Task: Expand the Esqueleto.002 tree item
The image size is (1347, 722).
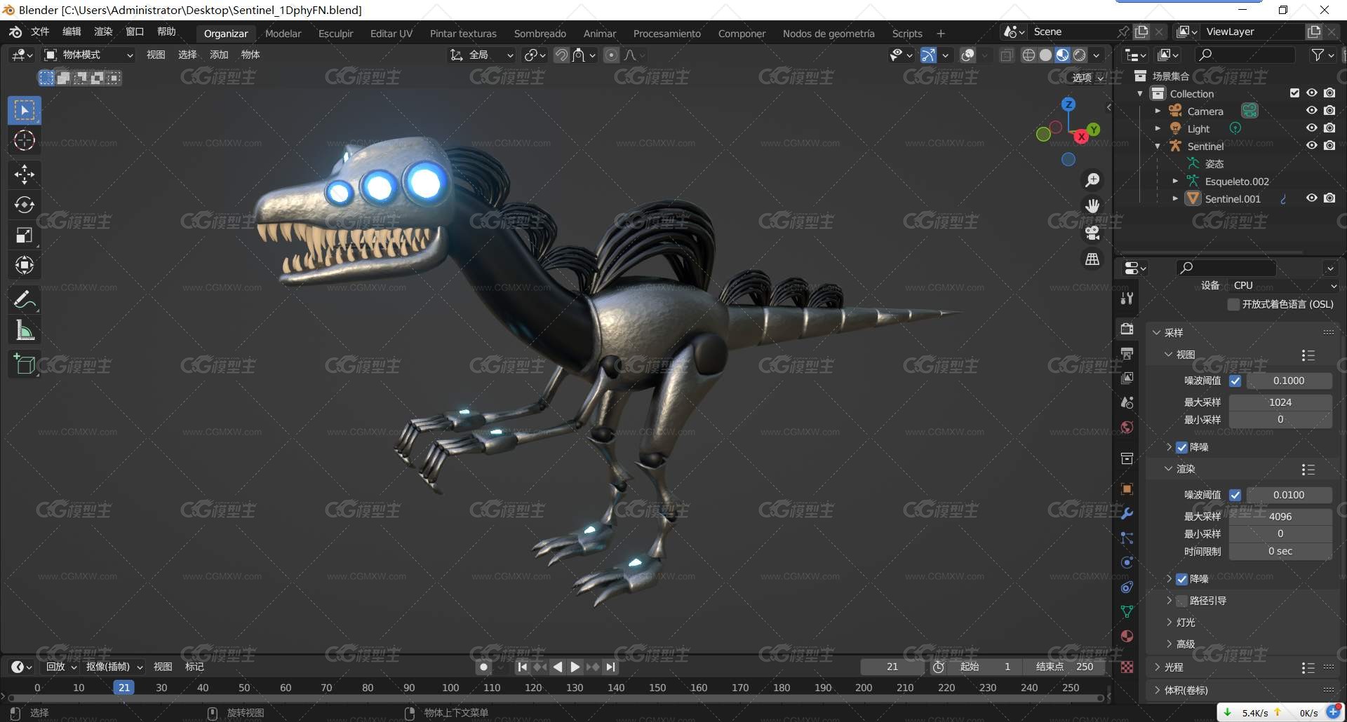Action: click(x=1175, y=181)
